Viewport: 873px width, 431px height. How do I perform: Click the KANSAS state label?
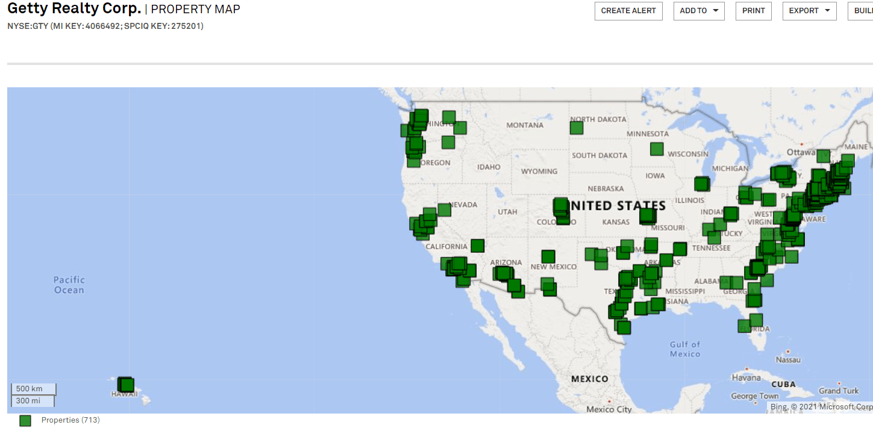click(x=616, y=222)
